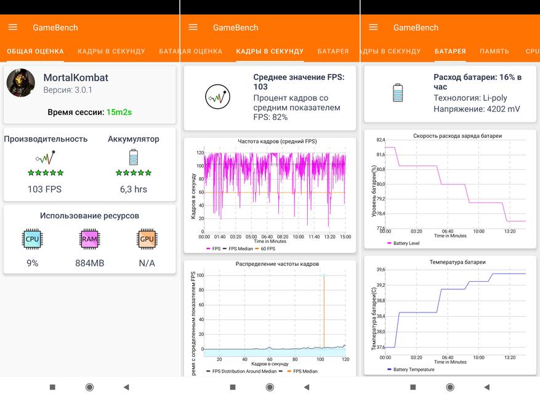The width and height of the screenshot is (540, 398).
Task: Tap the Использование ресурсов heading
Action: pos(89,216)
